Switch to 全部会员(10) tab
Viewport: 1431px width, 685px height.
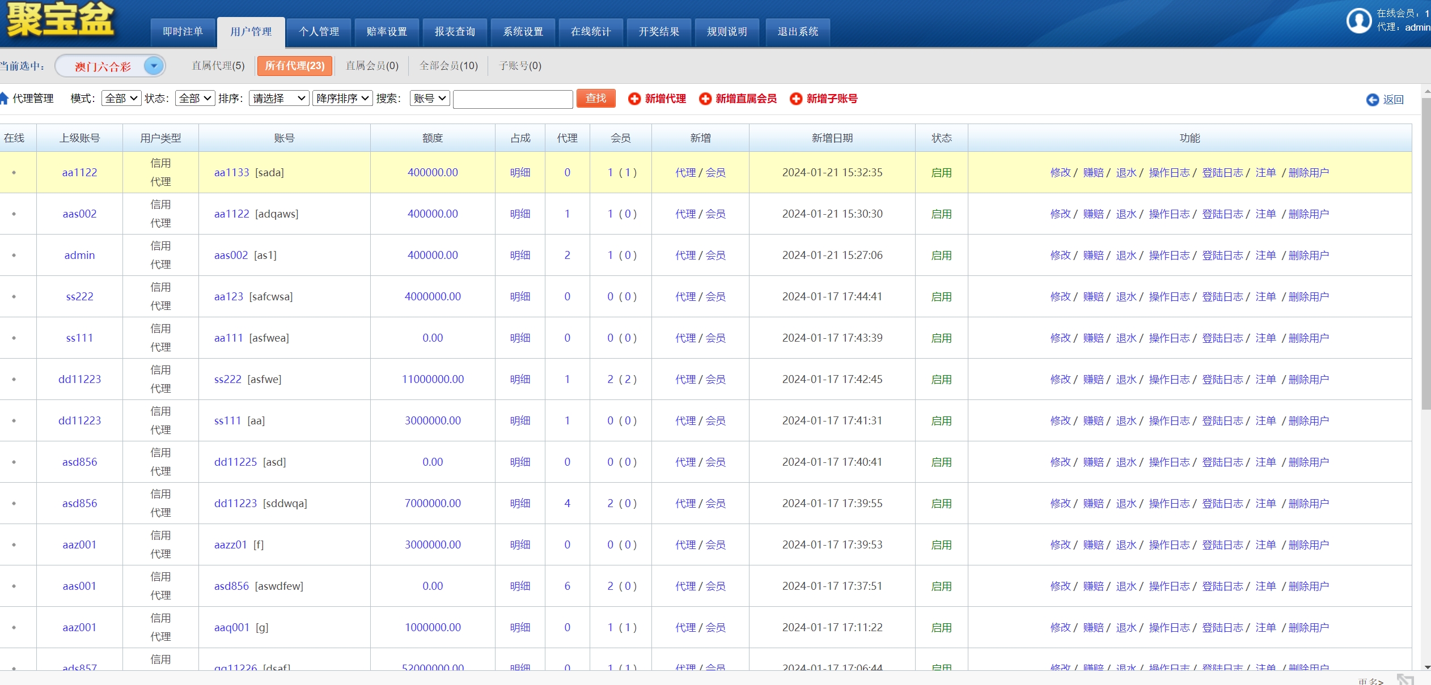coord(448,66)
